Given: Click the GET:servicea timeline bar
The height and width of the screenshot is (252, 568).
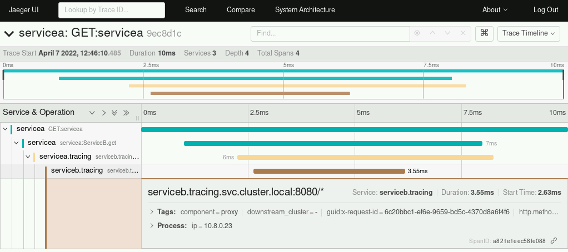Looking at the screenshot, I should pos(354,129).
